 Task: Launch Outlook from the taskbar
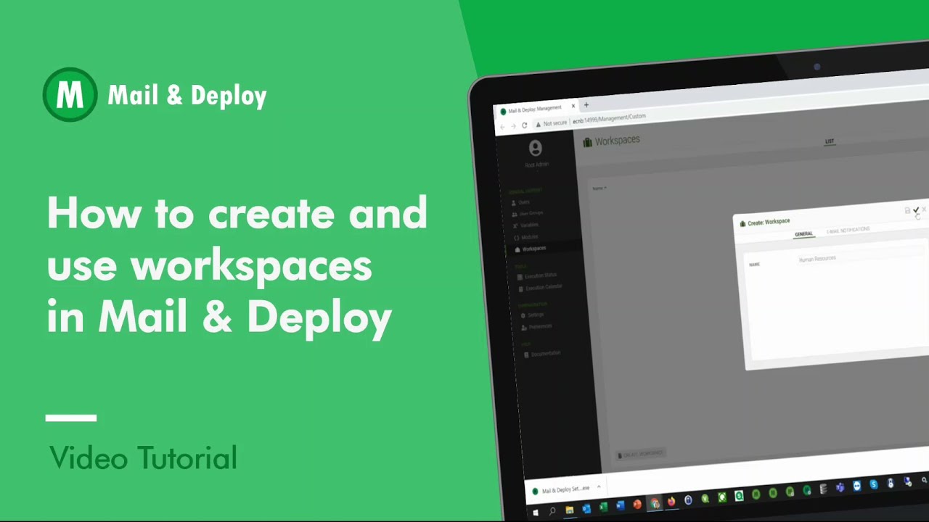586,508
